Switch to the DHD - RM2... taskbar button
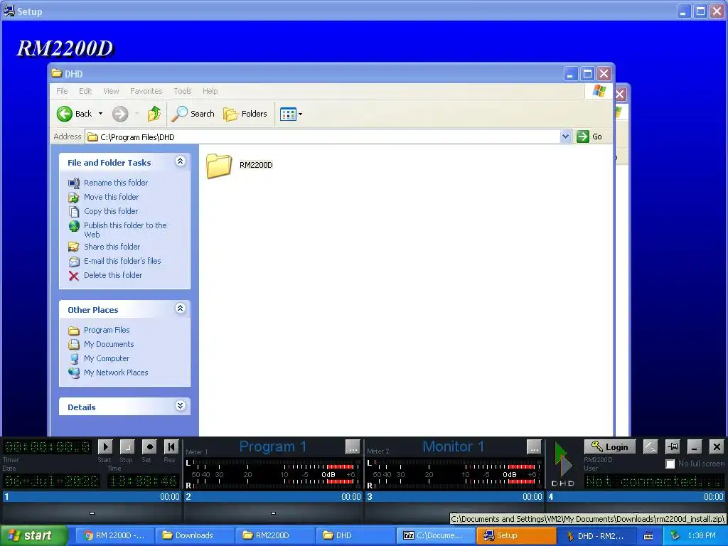 (596, 535)
